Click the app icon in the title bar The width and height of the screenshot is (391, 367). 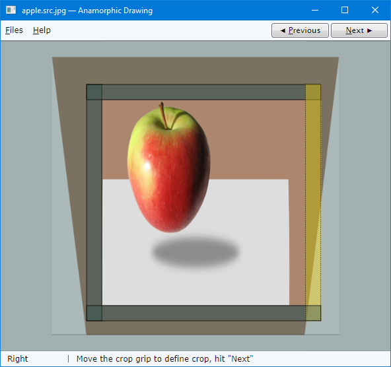click(x=11, y=10)
